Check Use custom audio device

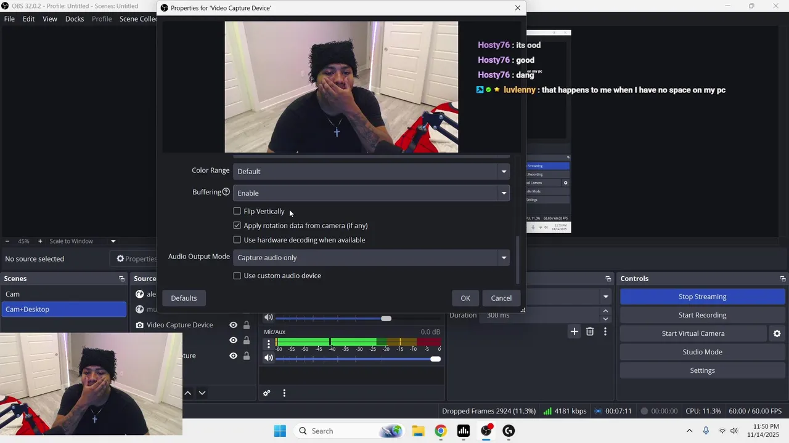coord(237,276)
